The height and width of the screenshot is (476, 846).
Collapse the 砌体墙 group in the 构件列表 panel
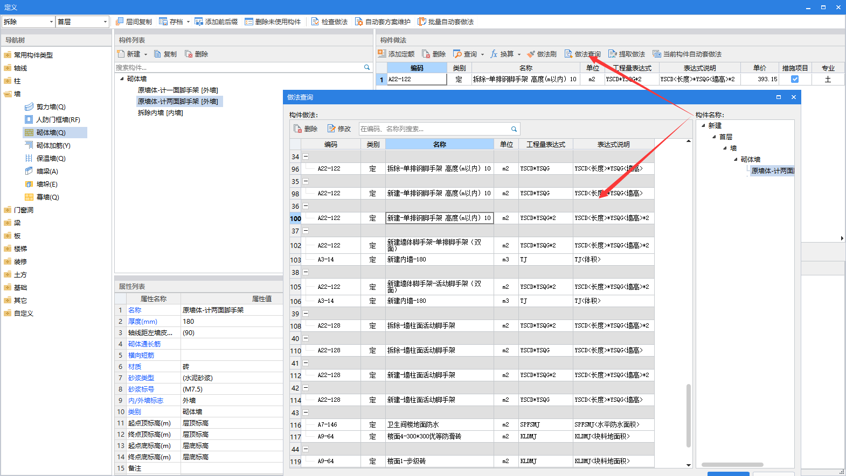point(122,79)
